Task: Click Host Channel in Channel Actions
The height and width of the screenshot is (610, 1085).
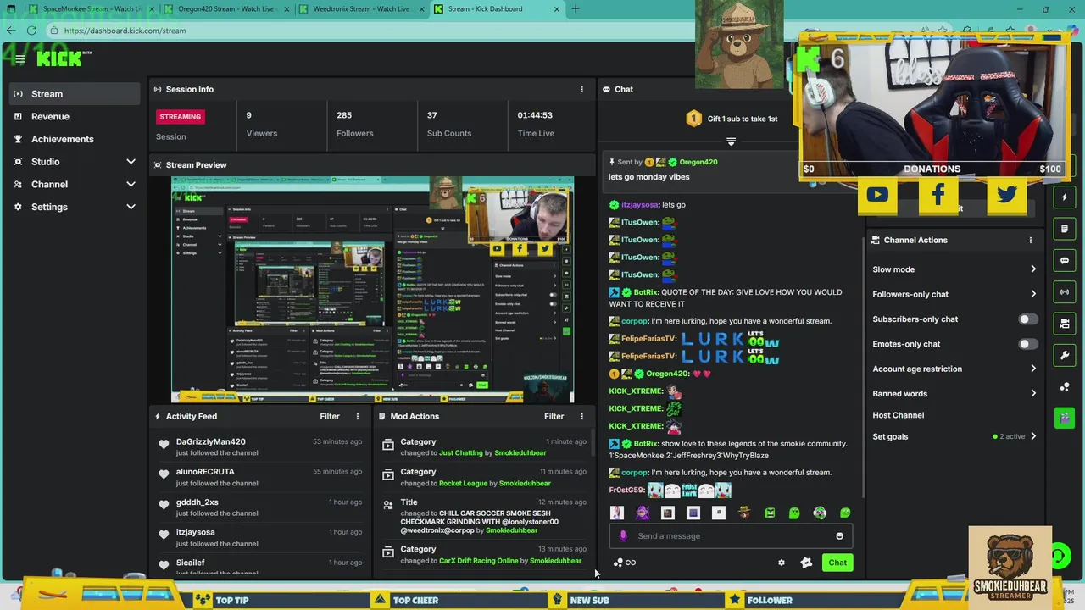Action: coord(898,415)
